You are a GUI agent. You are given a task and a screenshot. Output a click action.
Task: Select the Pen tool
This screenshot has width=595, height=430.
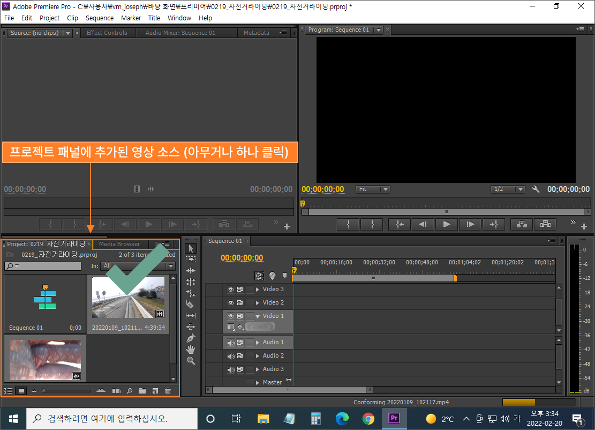click(x=191, y=338)
